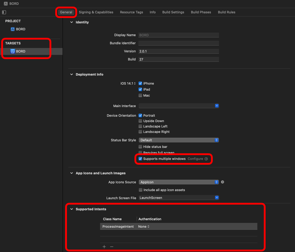Click the Bundle Identifier field

179,43
